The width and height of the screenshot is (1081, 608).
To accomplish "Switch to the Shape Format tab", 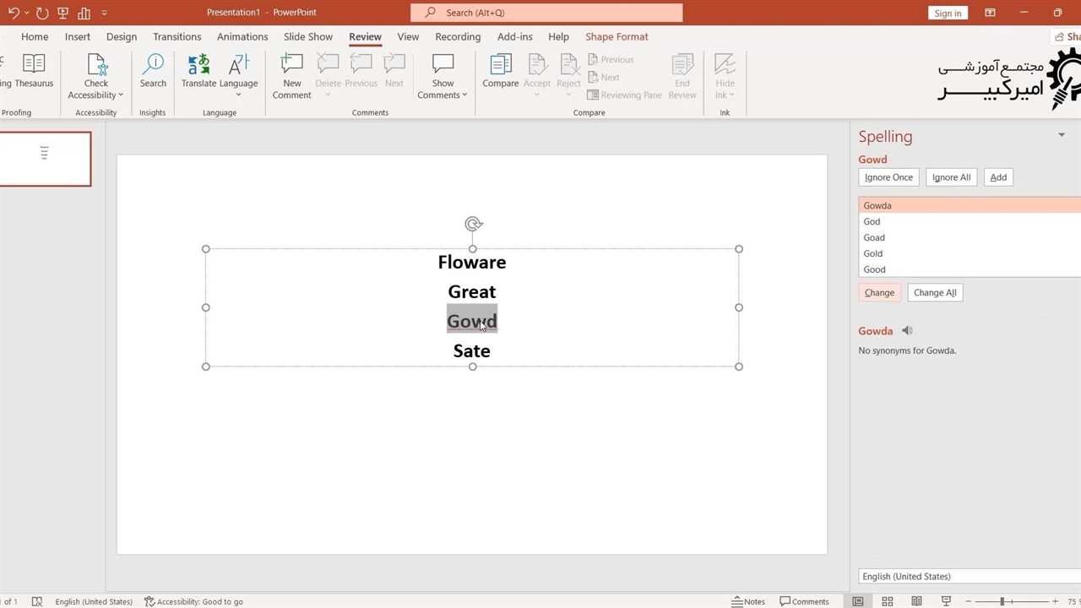I will [617, 36].
